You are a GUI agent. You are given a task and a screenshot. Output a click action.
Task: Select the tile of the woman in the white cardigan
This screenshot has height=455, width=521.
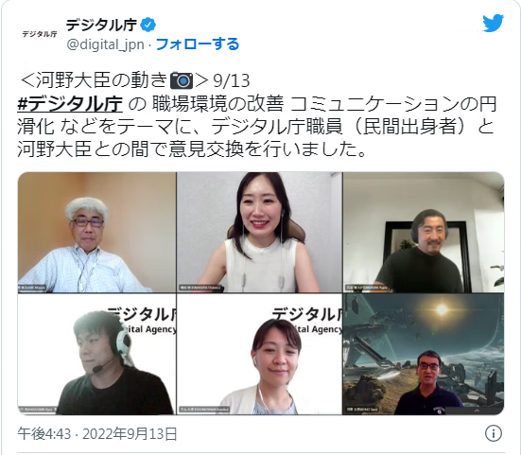tap(259, 355)
